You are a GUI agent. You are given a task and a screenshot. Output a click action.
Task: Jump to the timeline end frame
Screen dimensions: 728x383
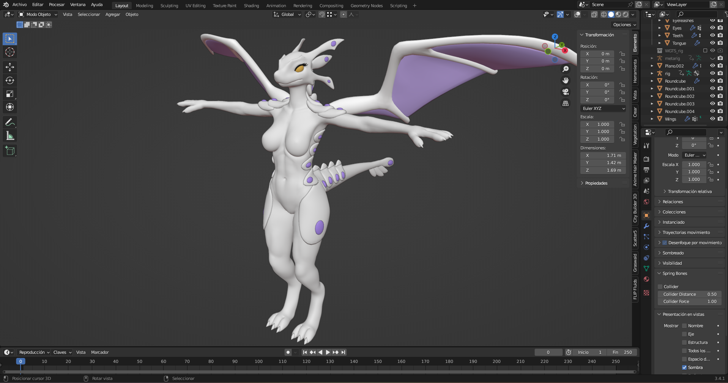coord(343,352)
